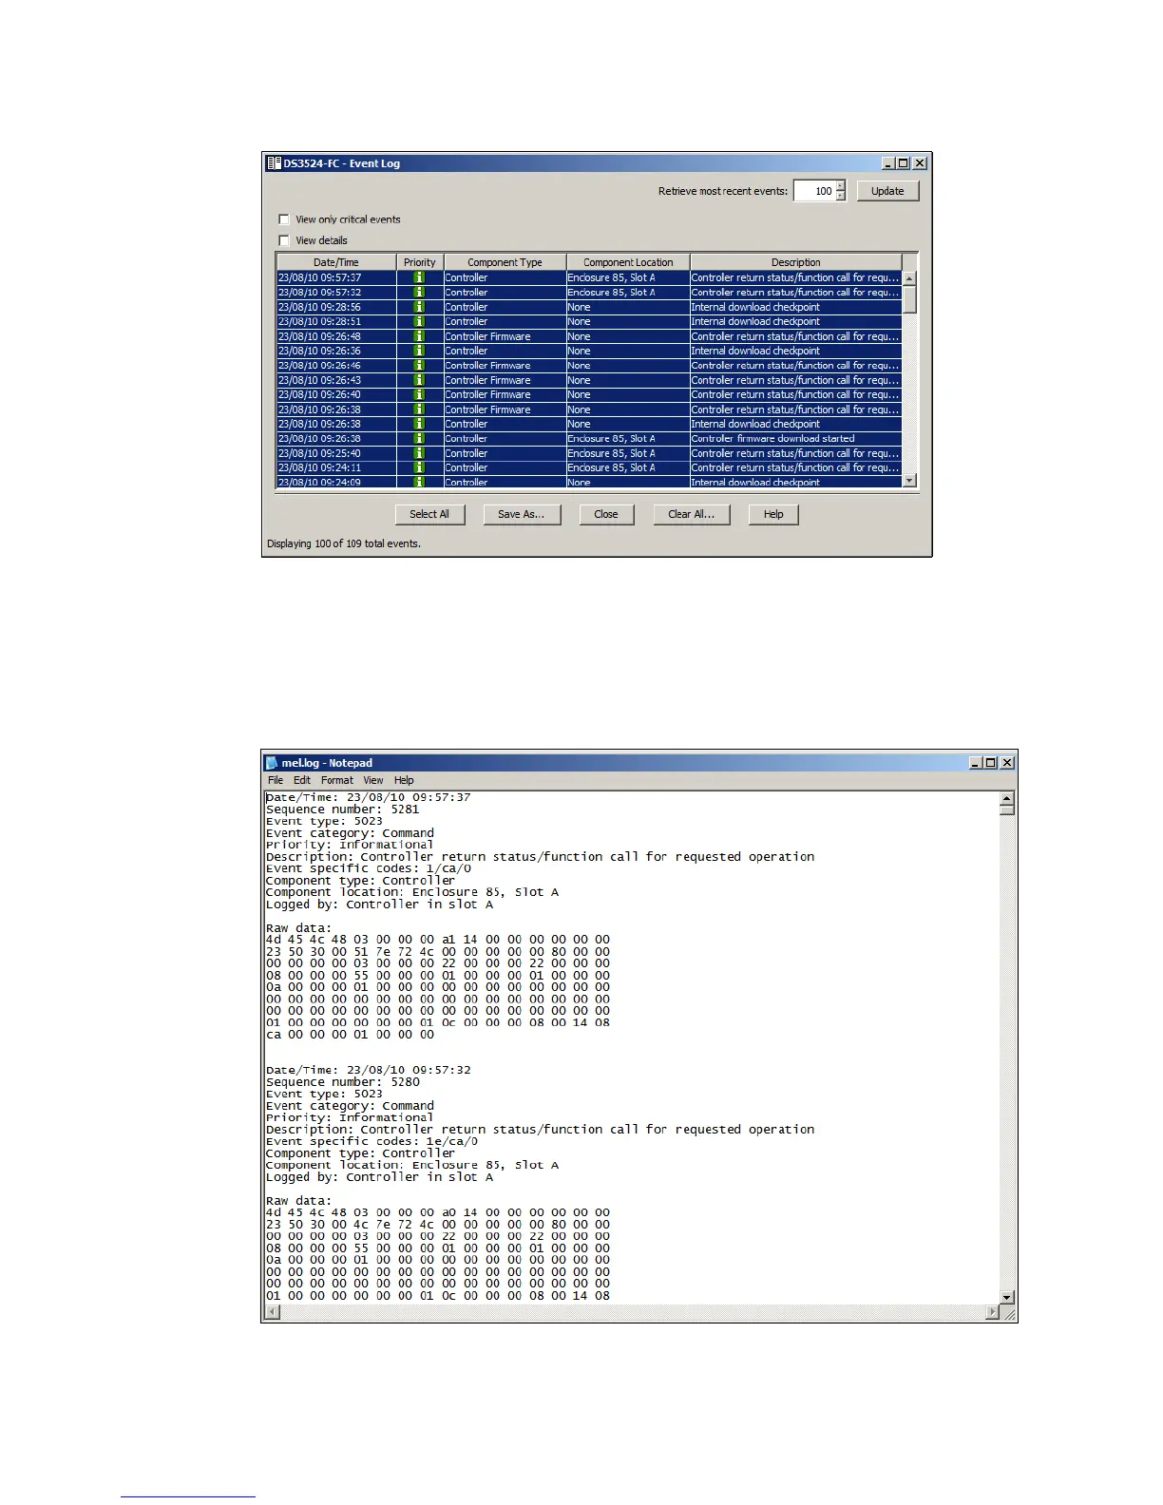Click info icon on 09:26:43 event row
The height and width of the screenshot is (1505, 1163).
coord(419,380)
